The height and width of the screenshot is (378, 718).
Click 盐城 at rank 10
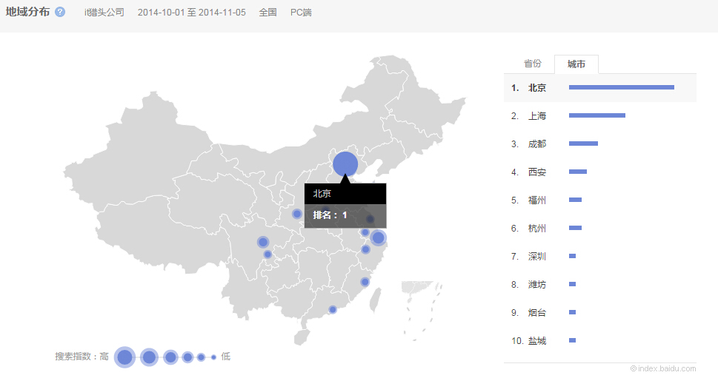536,341
